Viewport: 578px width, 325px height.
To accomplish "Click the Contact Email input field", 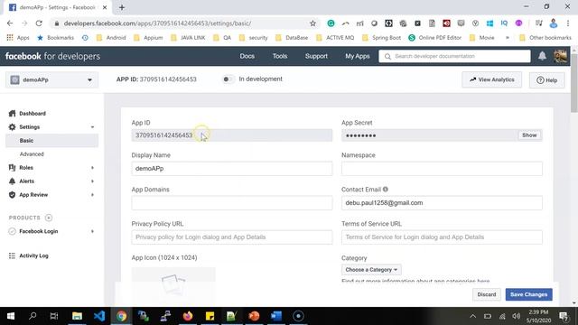I will tap(442, 202).
